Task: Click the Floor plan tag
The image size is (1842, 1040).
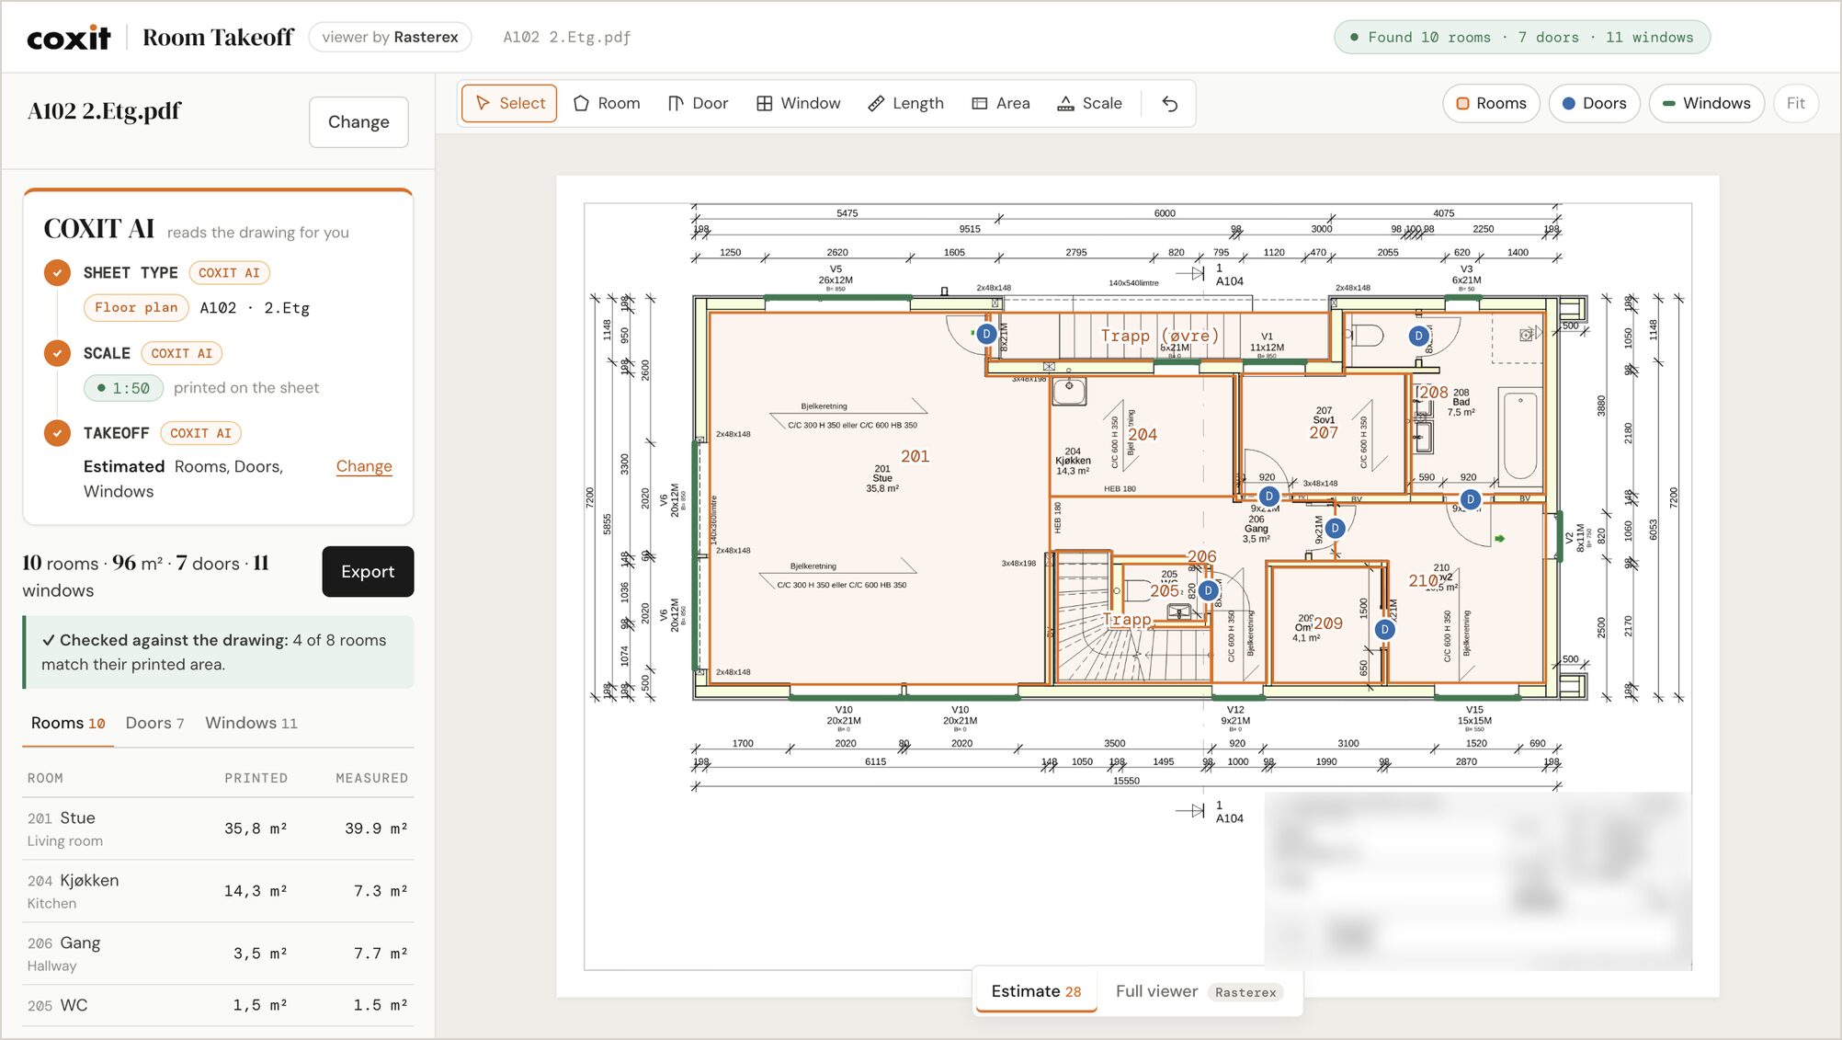Action: click(136, 307)
